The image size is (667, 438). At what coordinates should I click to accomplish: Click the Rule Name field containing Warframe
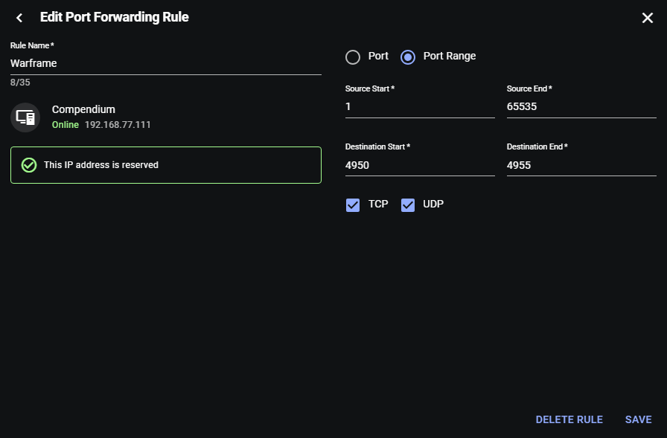pyautogui.click(x=165, y=64)
